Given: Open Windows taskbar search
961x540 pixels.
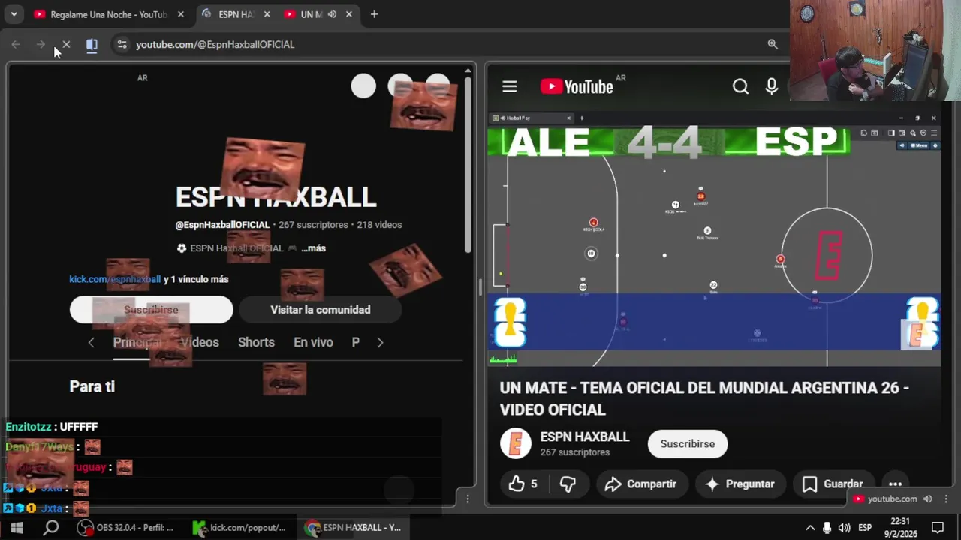Looking at the screenshot, I should 51,528.
